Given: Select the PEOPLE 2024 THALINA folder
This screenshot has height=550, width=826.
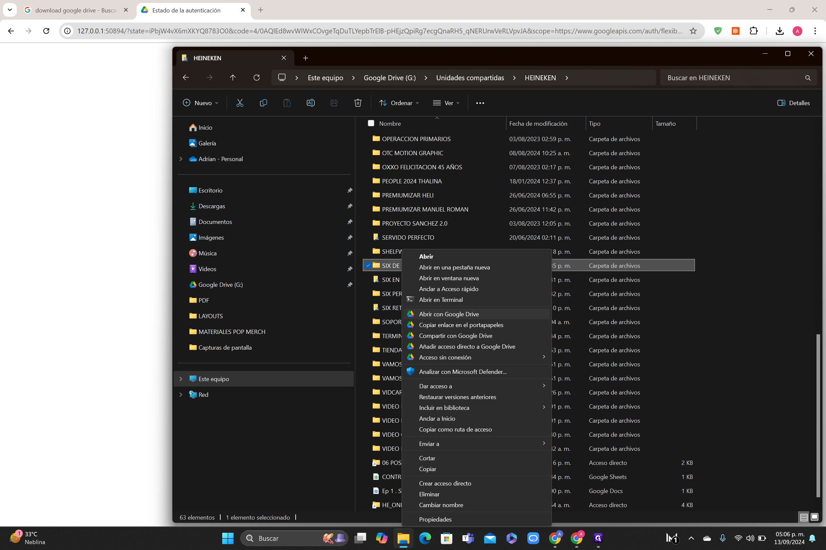Looking at the screenshot, I should 412,181.
